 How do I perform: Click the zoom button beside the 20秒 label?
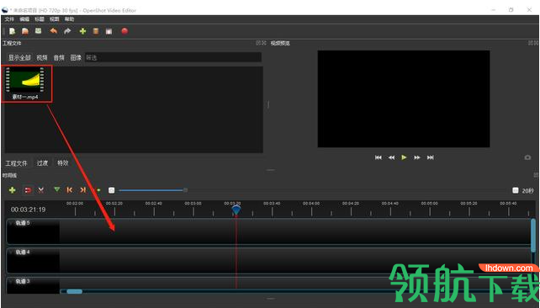click(x=516, y=190)
